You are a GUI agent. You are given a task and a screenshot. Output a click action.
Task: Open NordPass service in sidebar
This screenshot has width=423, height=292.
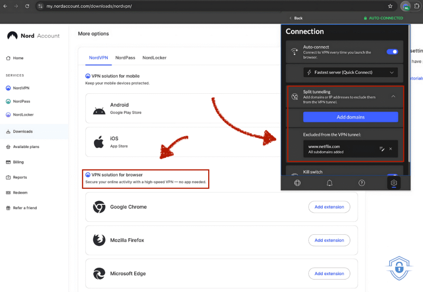(x=18, y=101)
